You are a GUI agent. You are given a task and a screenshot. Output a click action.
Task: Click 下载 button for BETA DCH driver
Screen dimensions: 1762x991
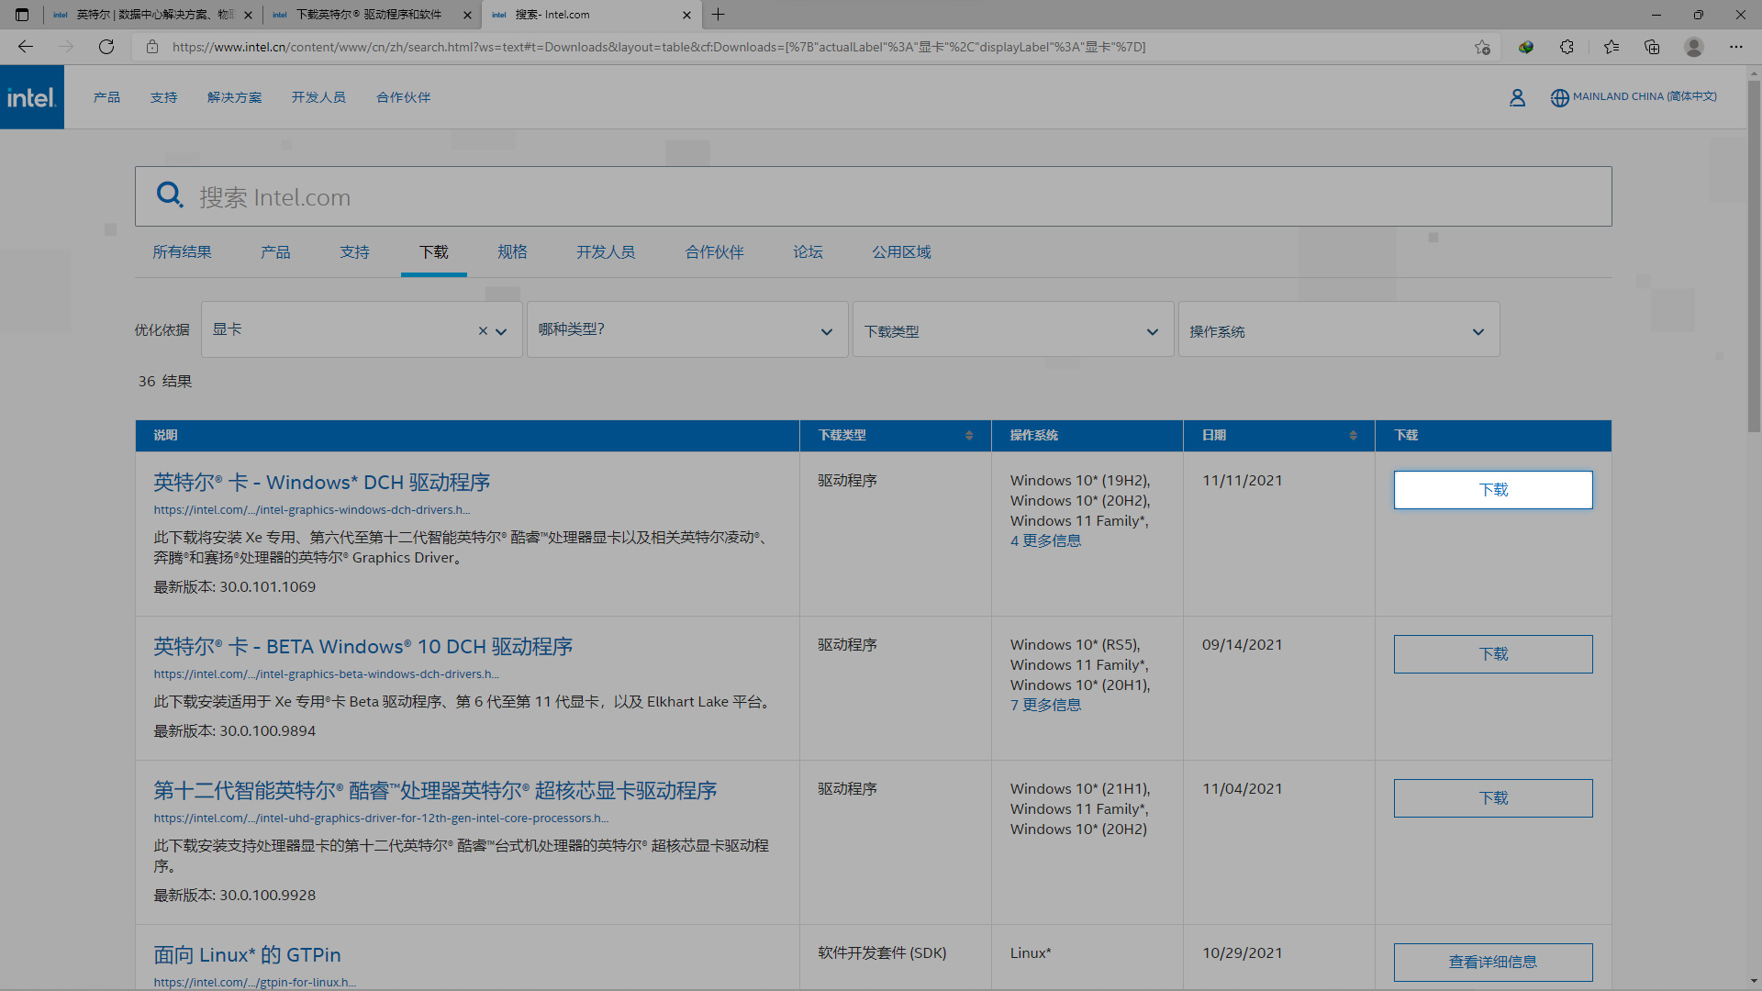click(x=1492, y=654)
